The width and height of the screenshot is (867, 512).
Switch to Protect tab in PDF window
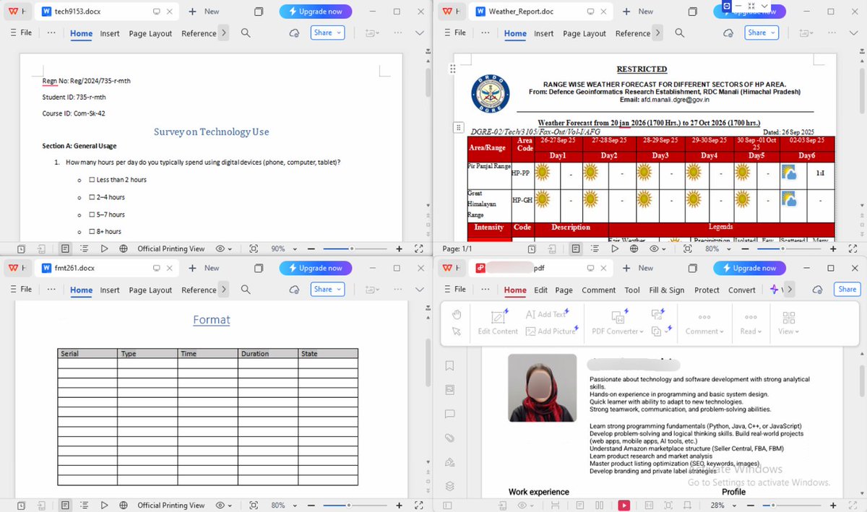pyautogui.click(x=707, y=290)
